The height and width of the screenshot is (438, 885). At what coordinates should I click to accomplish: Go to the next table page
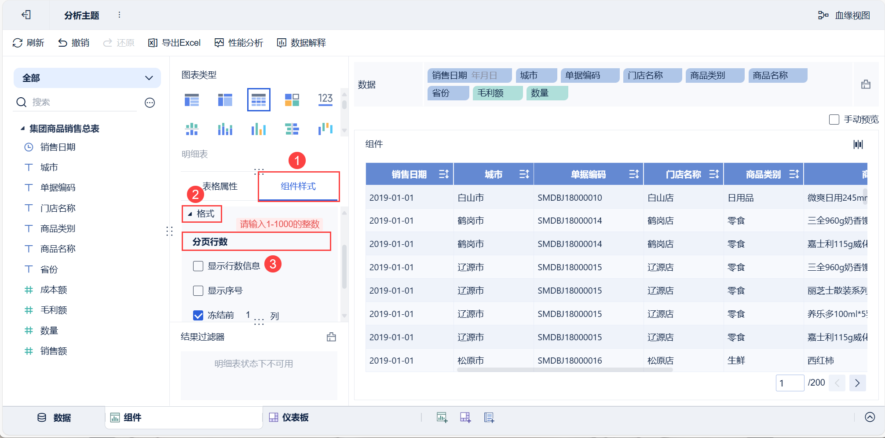(x=857, y=383)
